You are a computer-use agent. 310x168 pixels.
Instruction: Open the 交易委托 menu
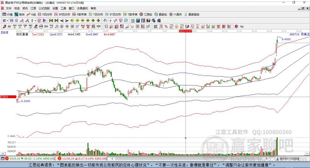coord(82,8)
